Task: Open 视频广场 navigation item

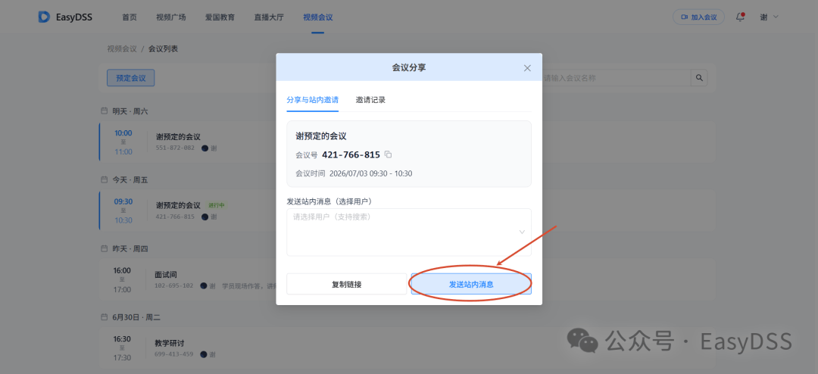Action: tap(171, 17)
